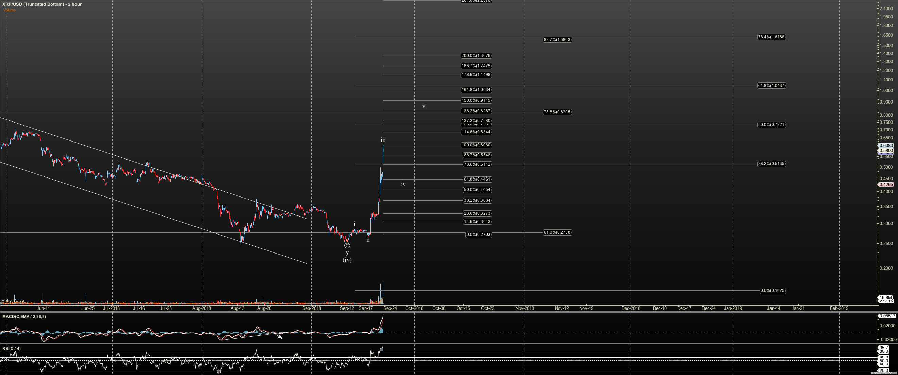Select the 61.8%(0.2758) Fibonacci label
898x375 pixels.
tap(557, 232)
